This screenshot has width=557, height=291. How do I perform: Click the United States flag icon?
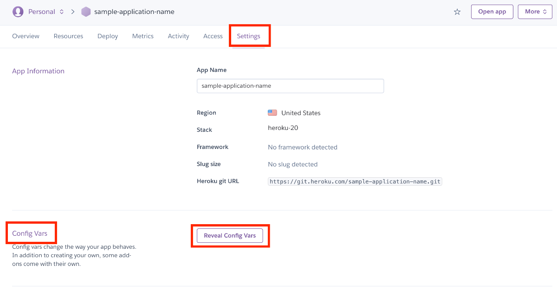tap(272, 113)
